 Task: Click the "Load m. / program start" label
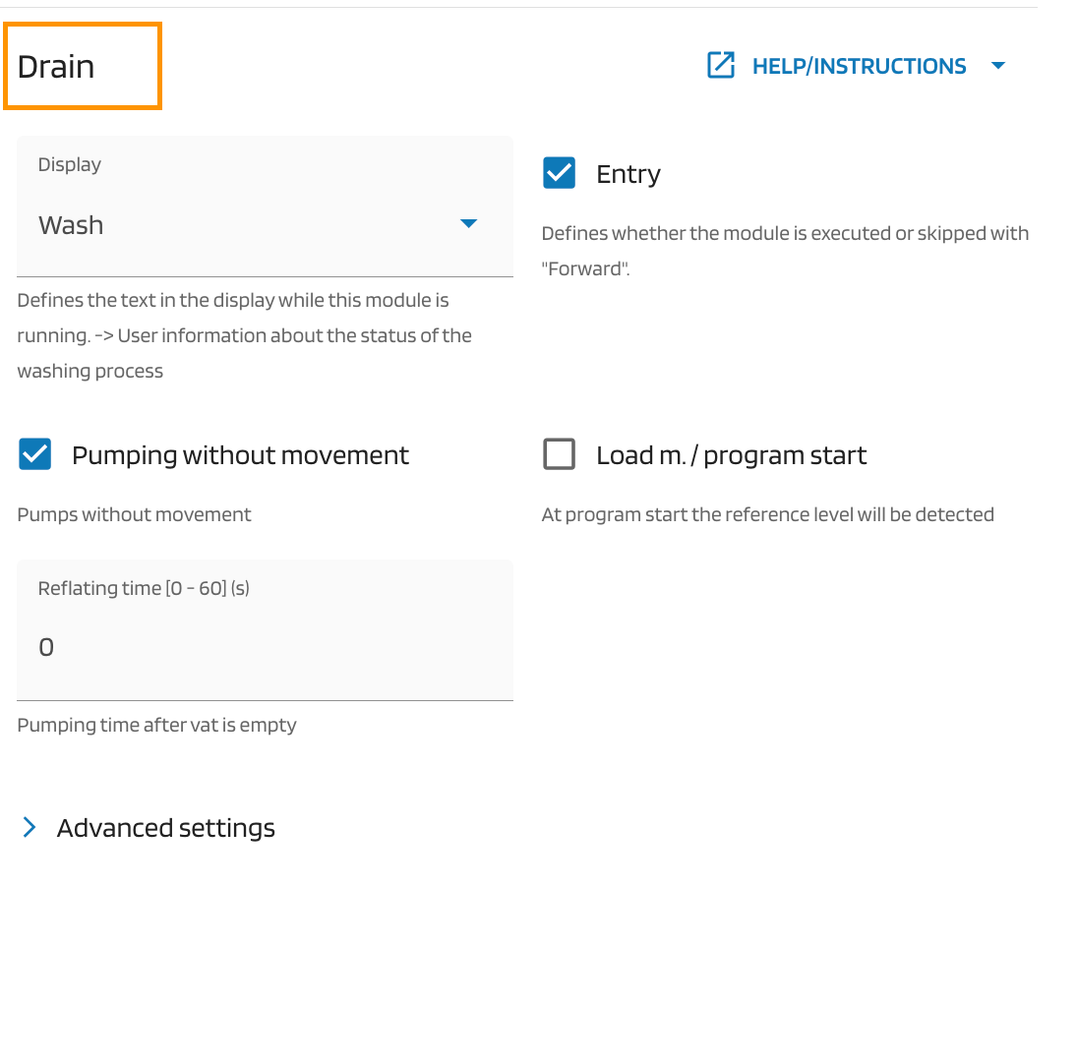click(x=731, y=455)
